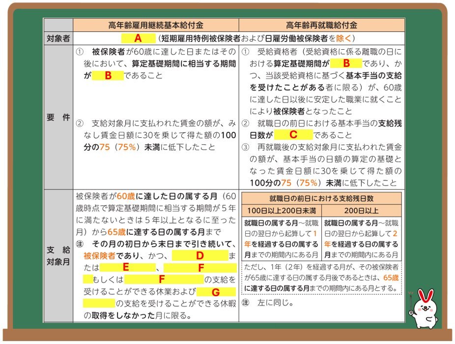Select the 対象者 row header
The height and width of the screenshot is (344, 455).
[x=58, y=38]
